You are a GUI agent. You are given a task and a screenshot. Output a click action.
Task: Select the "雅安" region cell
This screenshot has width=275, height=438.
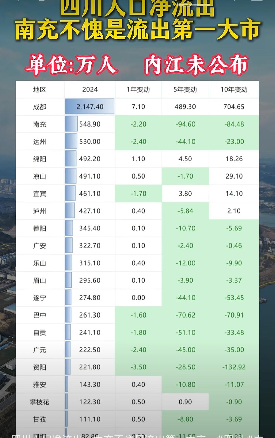click(x=39, y=384)
